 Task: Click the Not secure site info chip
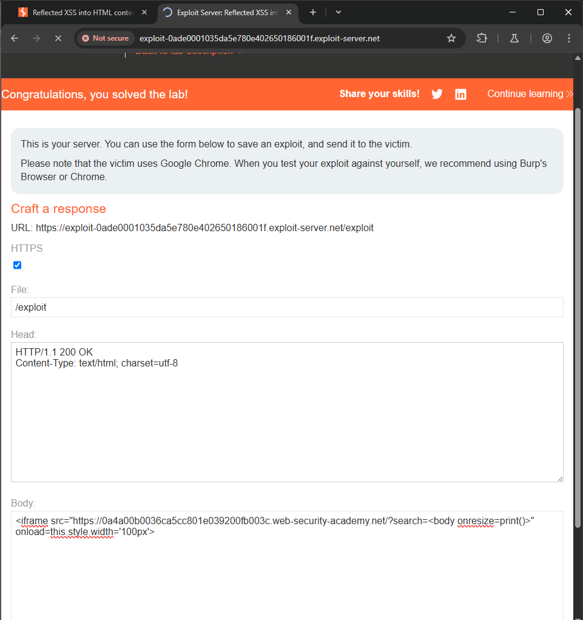[105, 38]
